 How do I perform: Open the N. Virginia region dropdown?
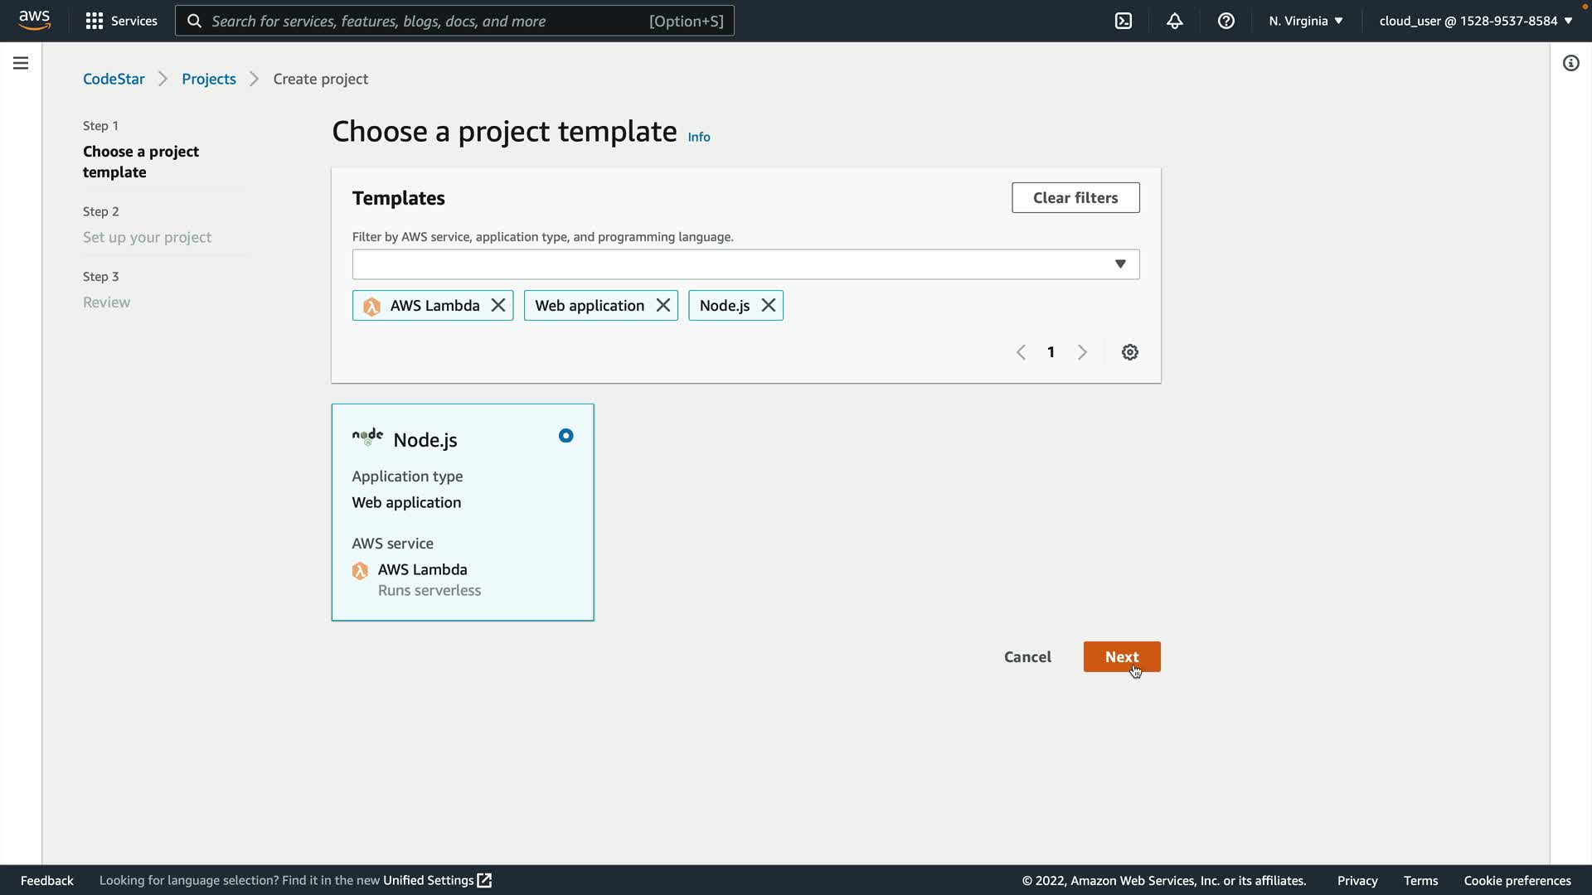[1305, 21]
